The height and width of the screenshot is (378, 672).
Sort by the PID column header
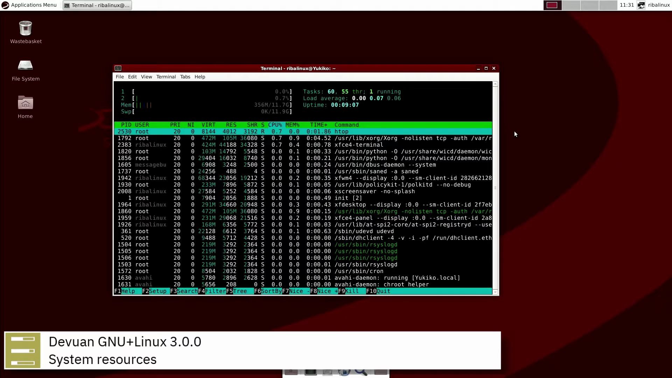pyautogui.click(x=126, y=125)
